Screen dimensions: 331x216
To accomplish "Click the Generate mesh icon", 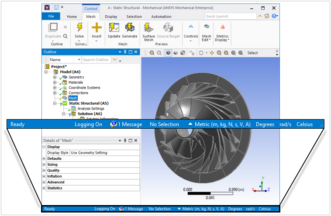I will 129,27.
